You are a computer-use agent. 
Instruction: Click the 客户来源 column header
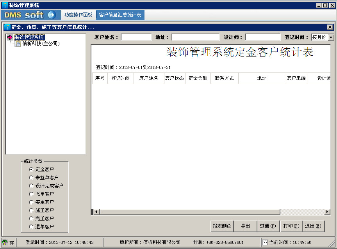tap(296, 78)
